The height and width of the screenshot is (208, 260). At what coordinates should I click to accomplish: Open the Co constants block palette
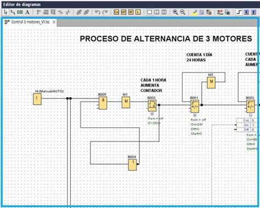click(x=116, y=12)
